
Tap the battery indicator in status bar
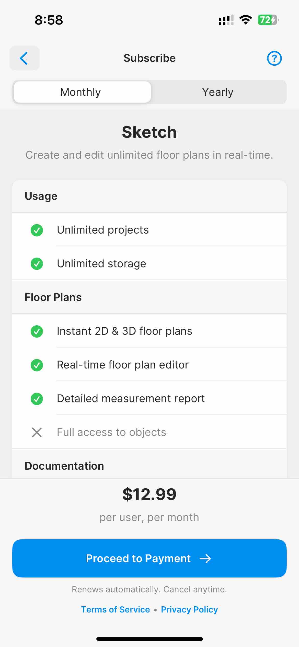268,20
